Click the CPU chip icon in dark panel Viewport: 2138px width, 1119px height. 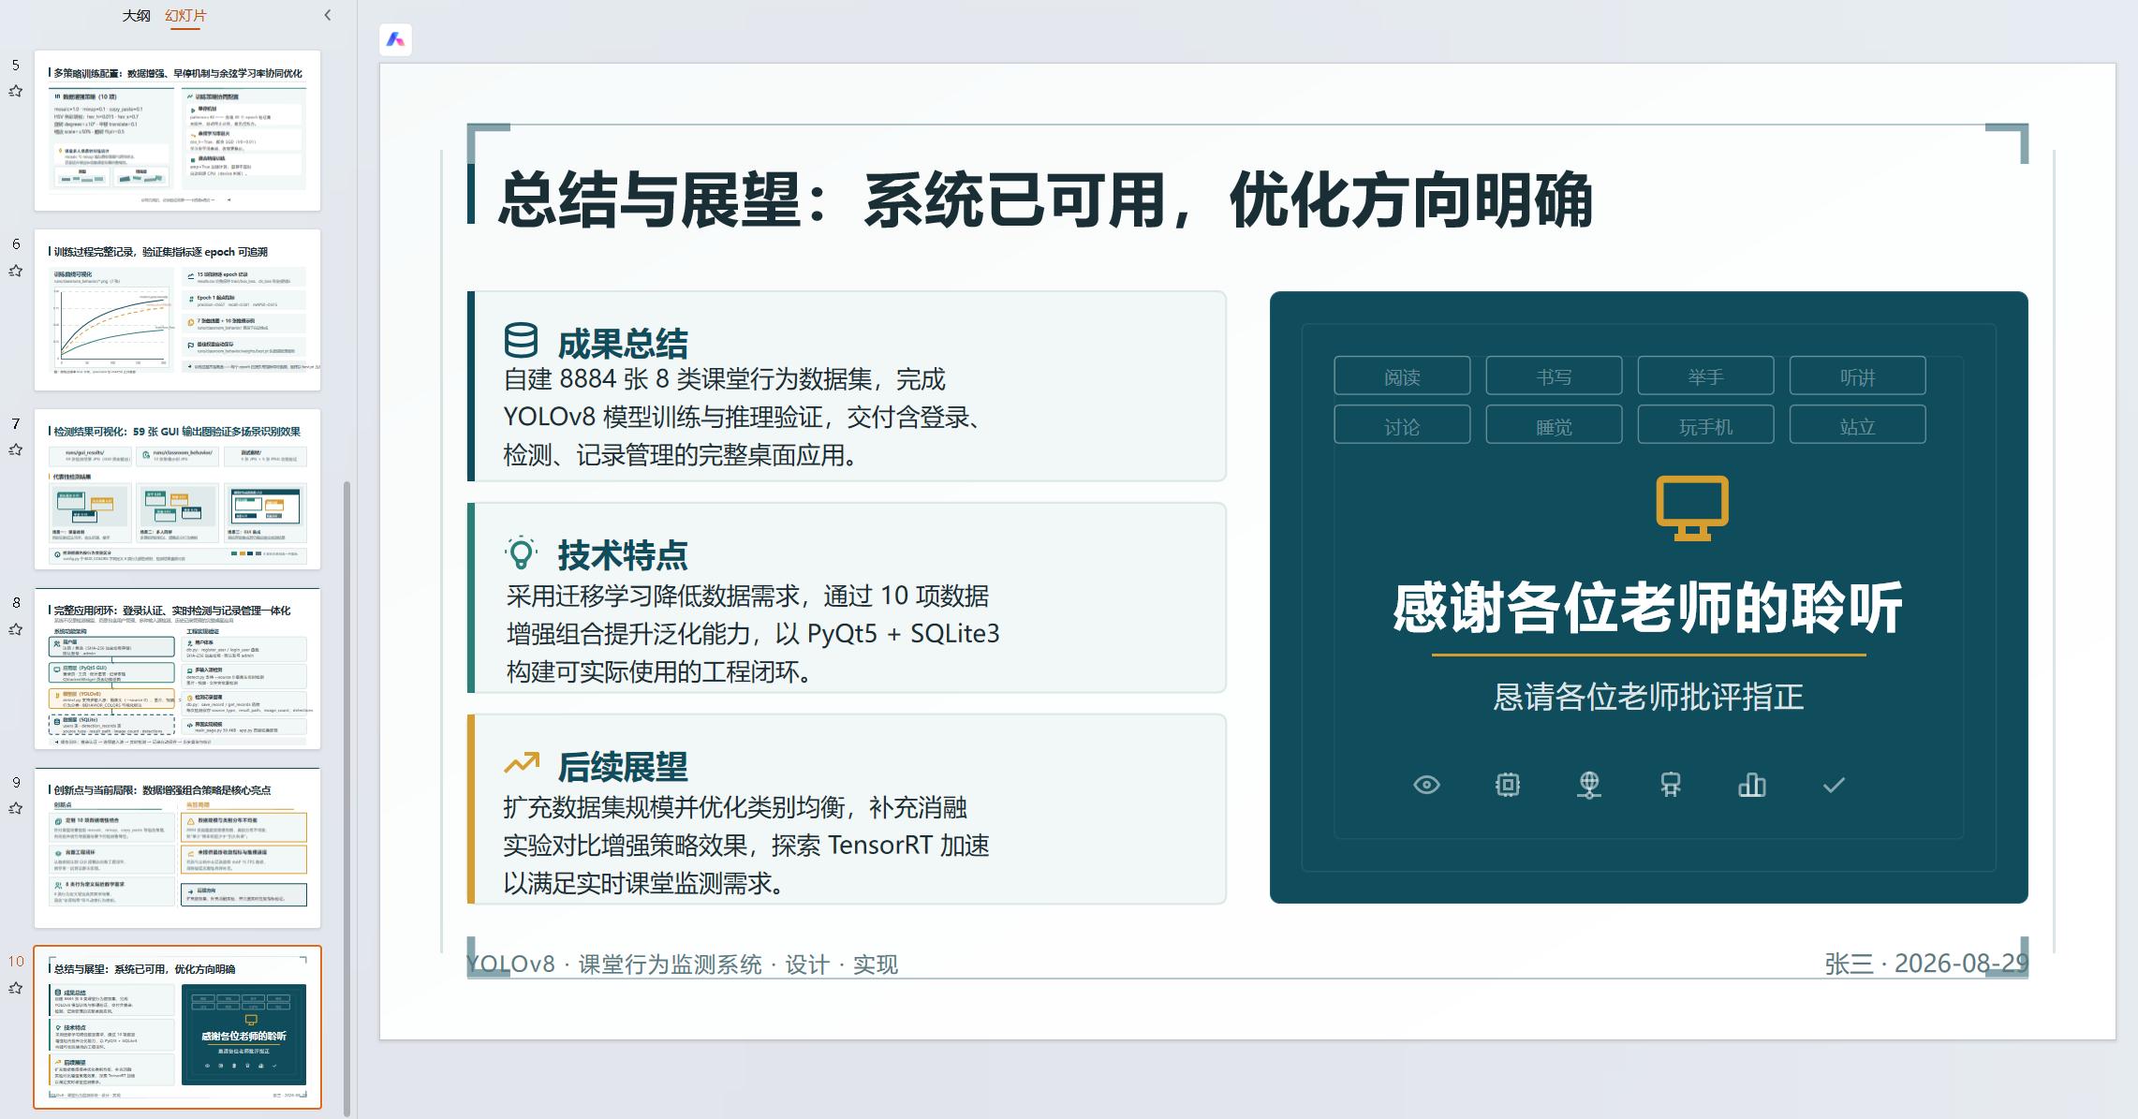tap(1508, 785)
